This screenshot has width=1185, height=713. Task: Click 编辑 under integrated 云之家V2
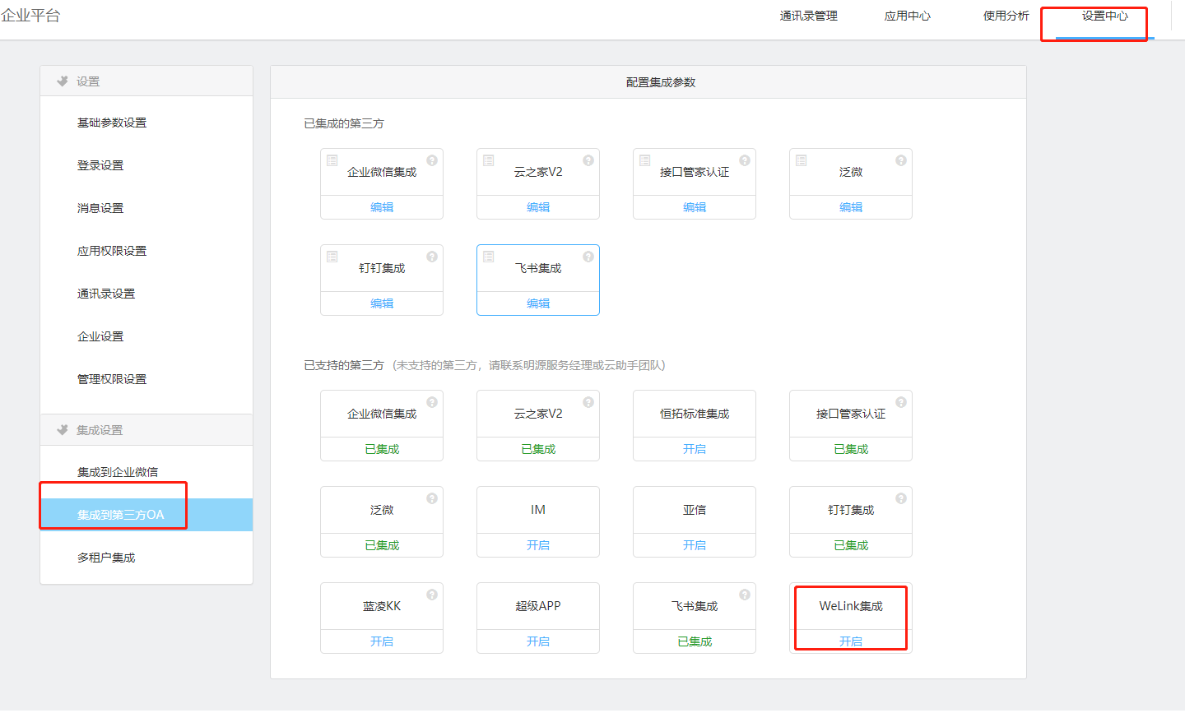coord(538,207)
